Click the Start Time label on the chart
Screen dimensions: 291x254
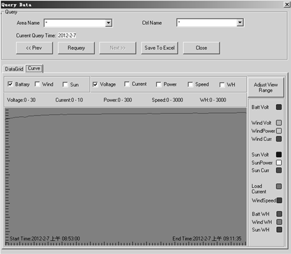pyautogui.click(x=45, y=238)
